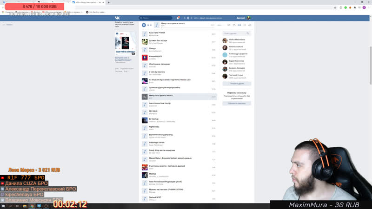The height and width of the screenshot is (209, 372).
Task: Toggle repeat mode in audio player
Action: pyautogui.click(x=234, y=25)
